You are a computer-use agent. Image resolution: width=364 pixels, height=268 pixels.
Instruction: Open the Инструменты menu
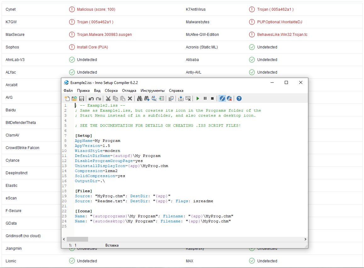tap(153, 91)
